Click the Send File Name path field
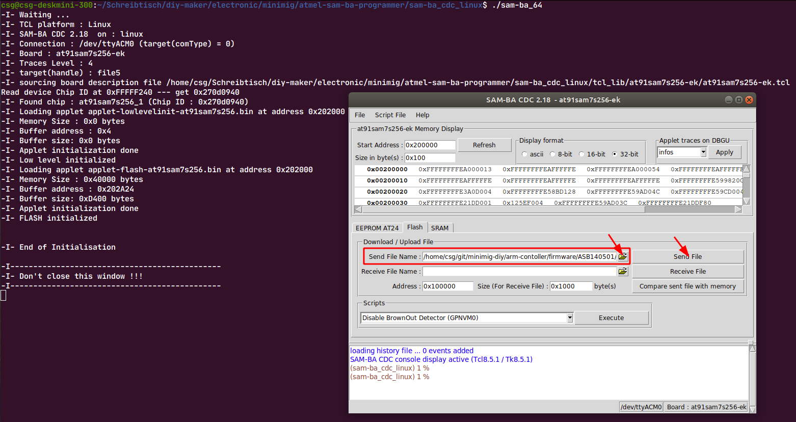 click(519, 256)
